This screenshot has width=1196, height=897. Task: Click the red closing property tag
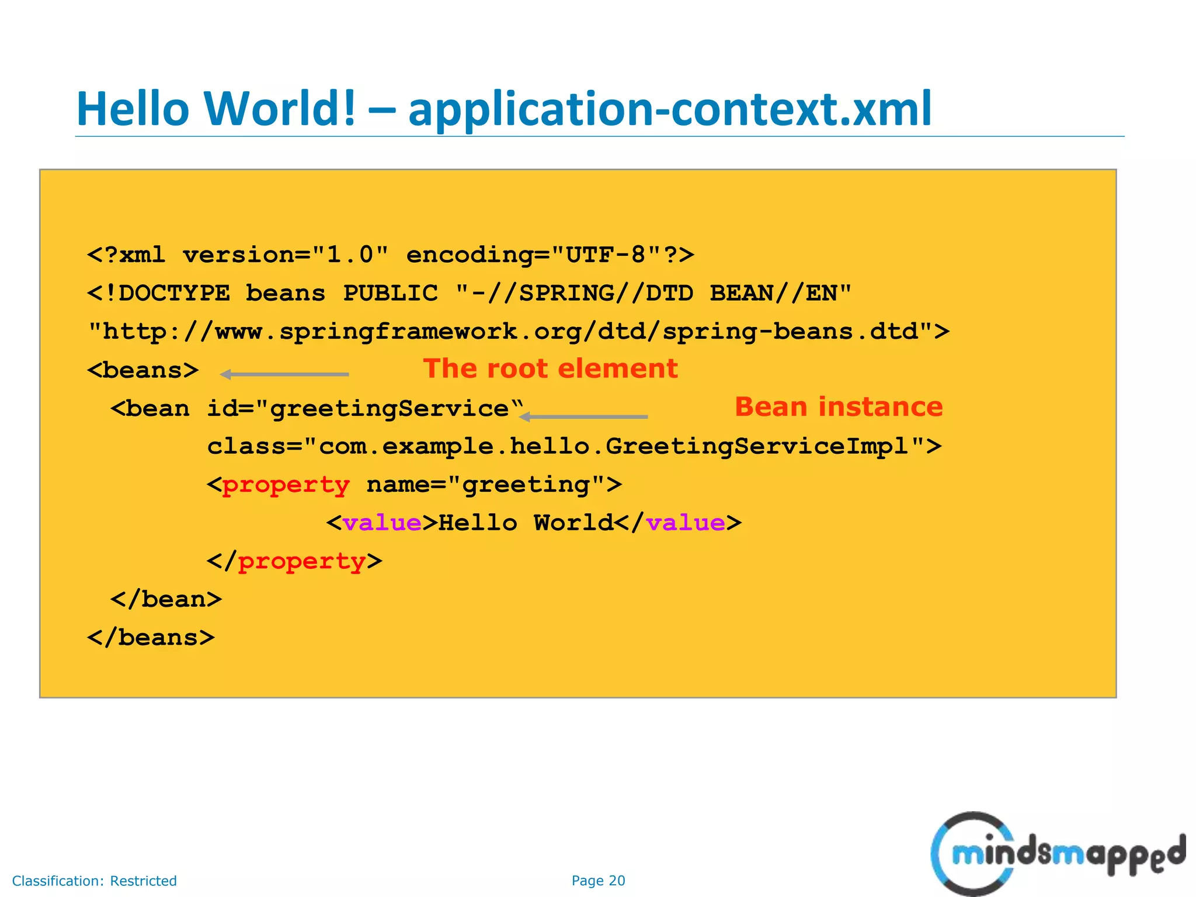[301, 561]
